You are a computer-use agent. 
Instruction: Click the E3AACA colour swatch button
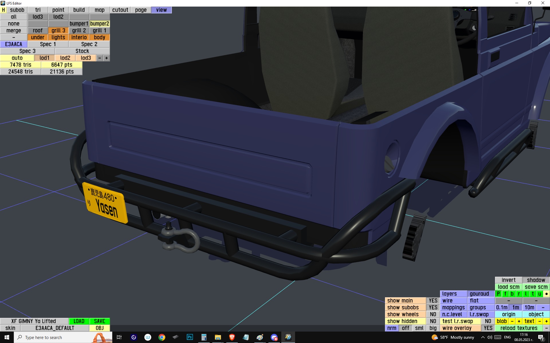tap(13, 44)
